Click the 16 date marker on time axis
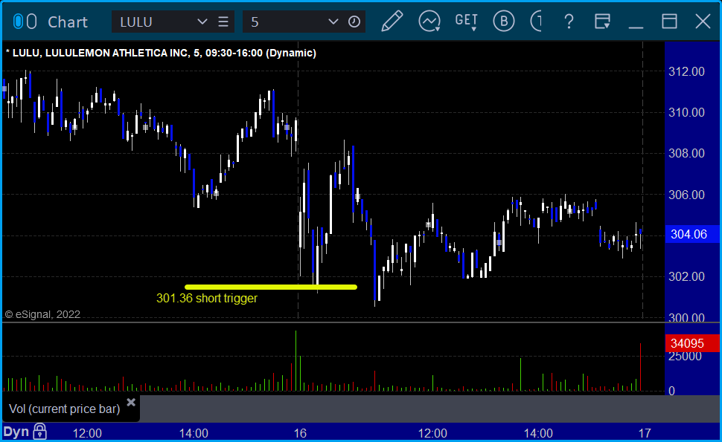This screenshot has width=722, height=442. 300,433
